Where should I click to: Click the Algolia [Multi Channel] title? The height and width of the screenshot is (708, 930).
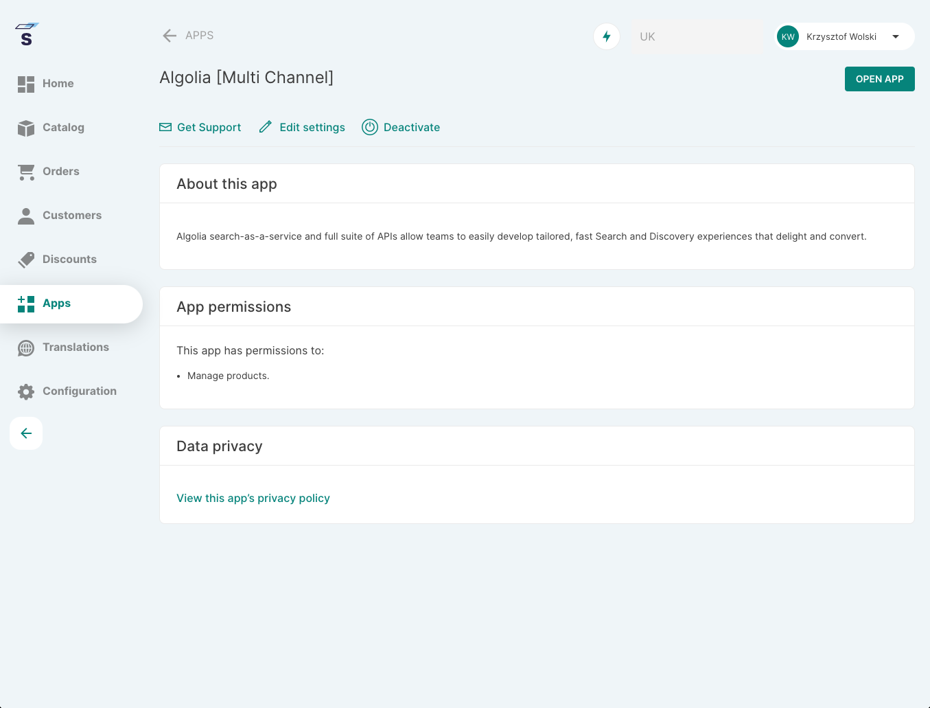(246, 78)
